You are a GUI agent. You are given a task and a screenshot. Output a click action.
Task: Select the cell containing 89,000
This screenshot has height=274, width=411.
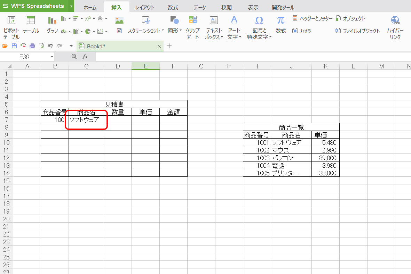pyautogui.click(x=325, y=158)
